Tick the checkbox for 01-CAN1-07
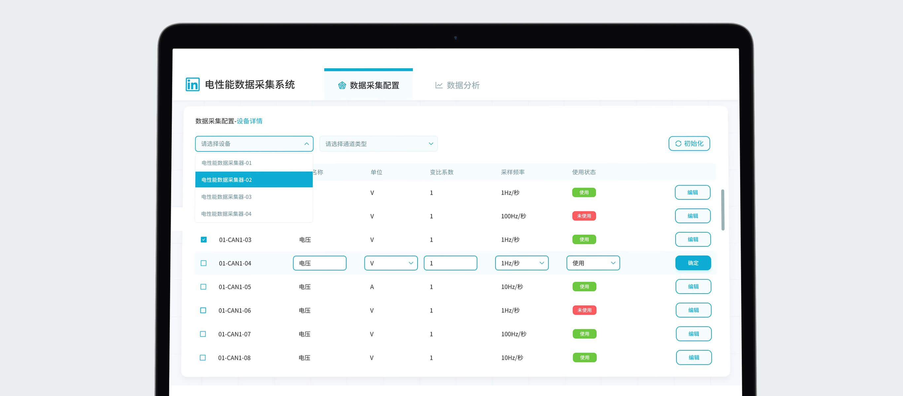 [x=203, y=334]
